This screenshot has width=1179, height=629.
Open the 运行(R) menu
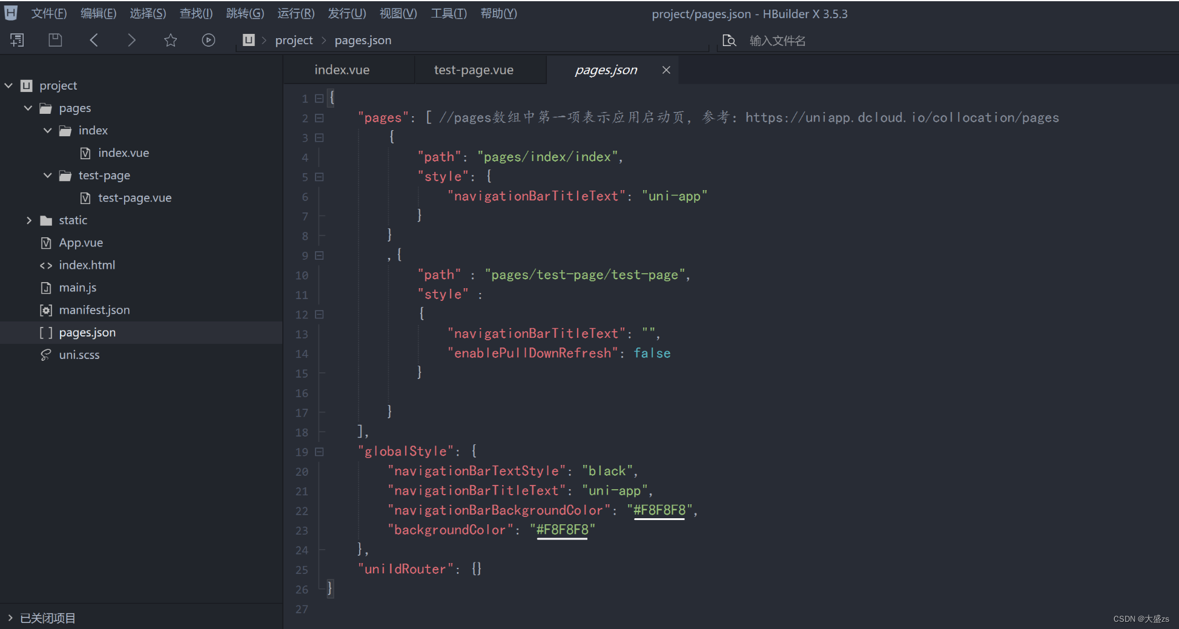point(296,13)
